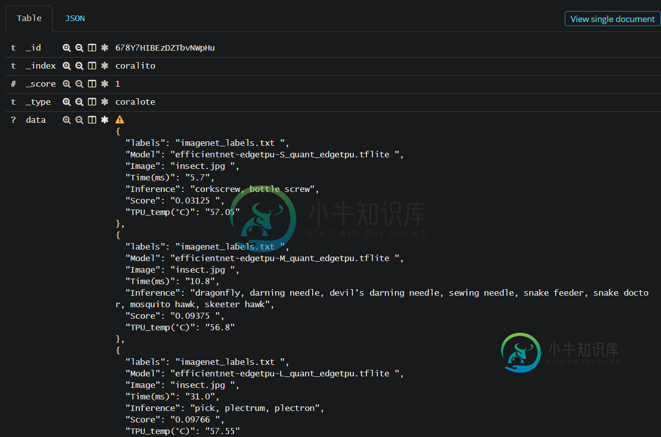Screen dimensions: 661x437
Task: Click the _score field name
Action: pos(41,84)
